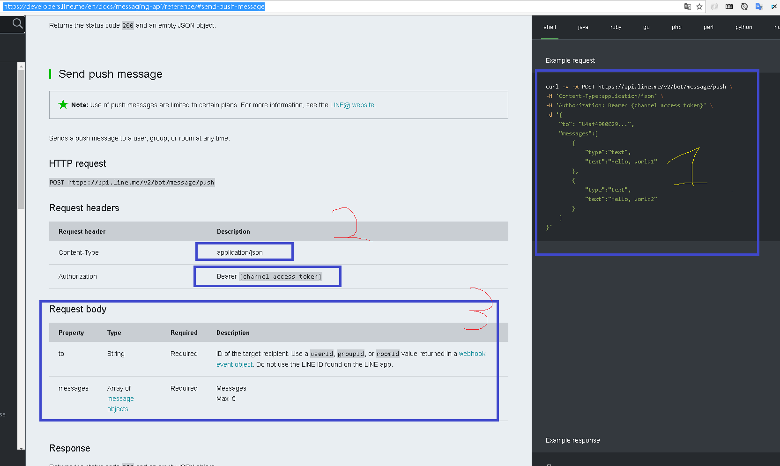Click the X-shaped extension icon at far right
This screenshot has height=466, width=780.
coord(774,7)
